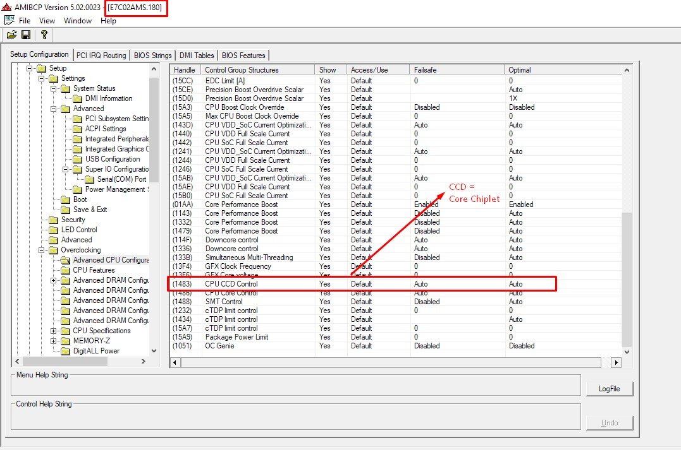Switch to the BIOS Features tab
The width and height of the screenshot is (681, 450).
point(243,55)
